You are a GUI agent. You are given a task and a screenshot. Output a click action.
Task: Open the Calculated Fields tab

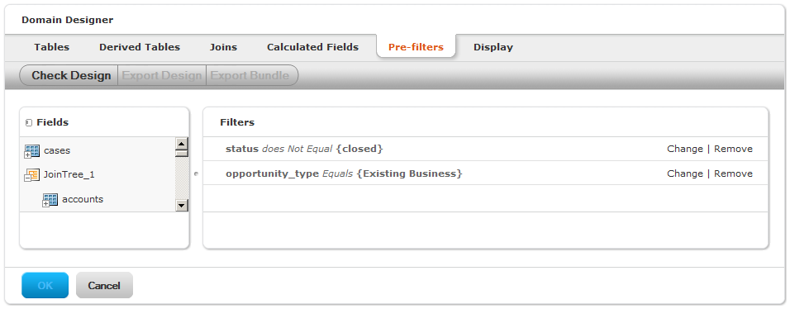pos(313,47)
